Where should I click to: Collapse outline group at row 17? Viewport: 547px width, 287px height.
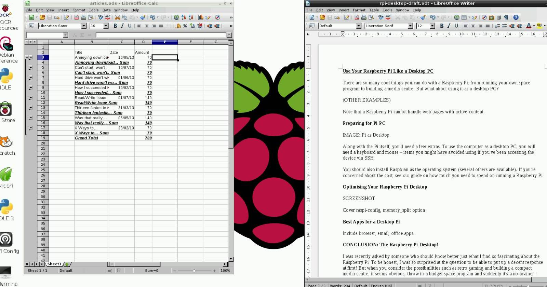tap(30, 128)
